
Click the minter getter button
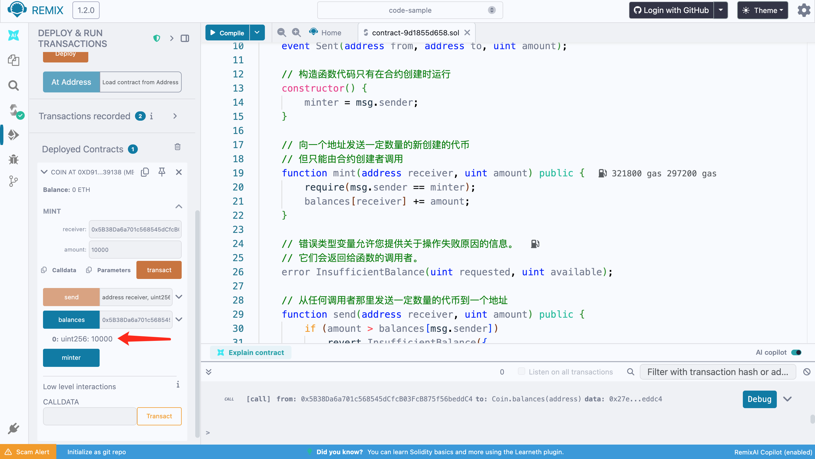tap(71, 358)
